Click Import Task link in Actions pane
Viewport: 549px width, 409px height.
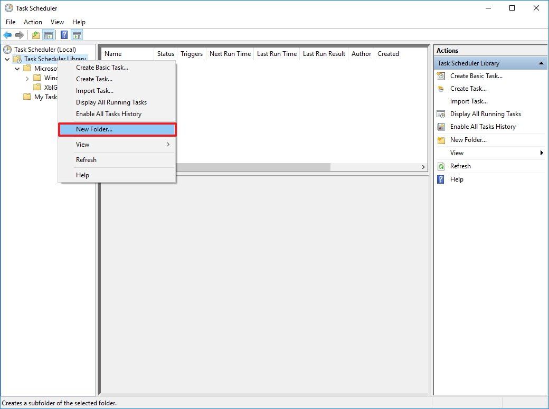(469, 101)
